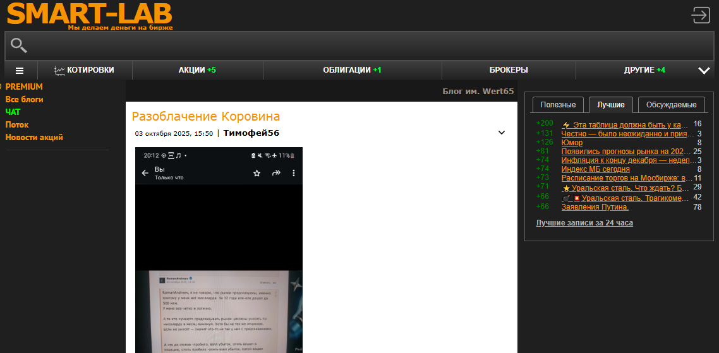Viewport: 719px width, 353px height.
Task: Click the SMART-LAB logo
Action: click(89, 14)
